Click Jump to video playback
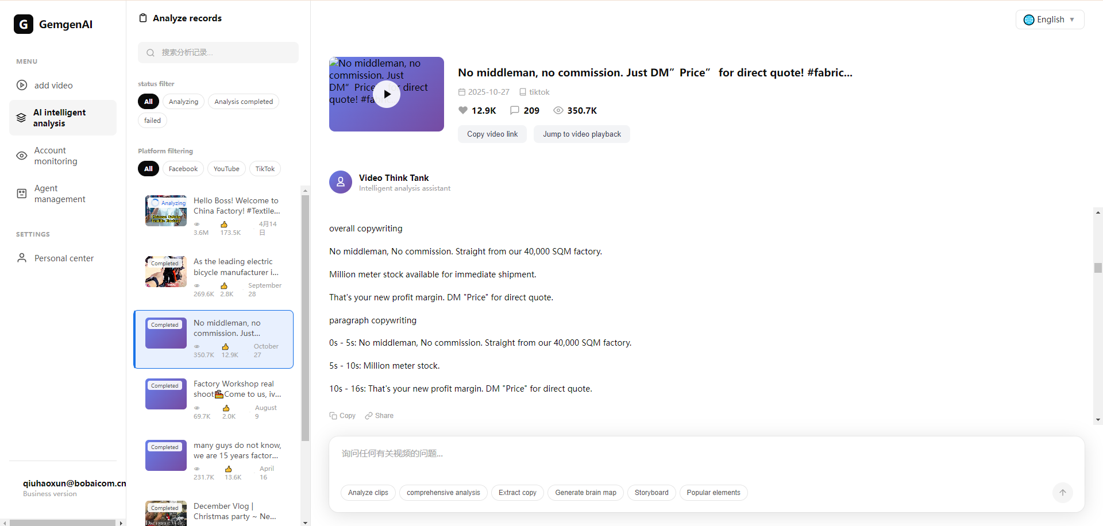This screenshot has height=526, width=1103. tap(581, 134)
